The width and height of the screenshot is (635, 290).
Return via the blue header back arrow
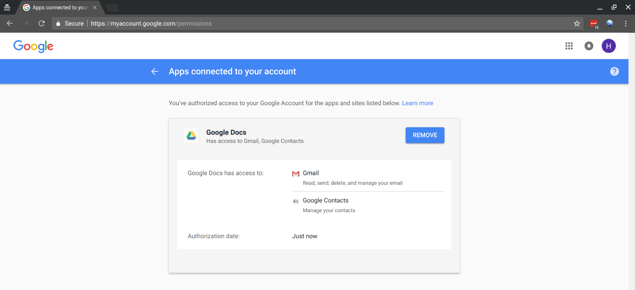click(155, 71)
